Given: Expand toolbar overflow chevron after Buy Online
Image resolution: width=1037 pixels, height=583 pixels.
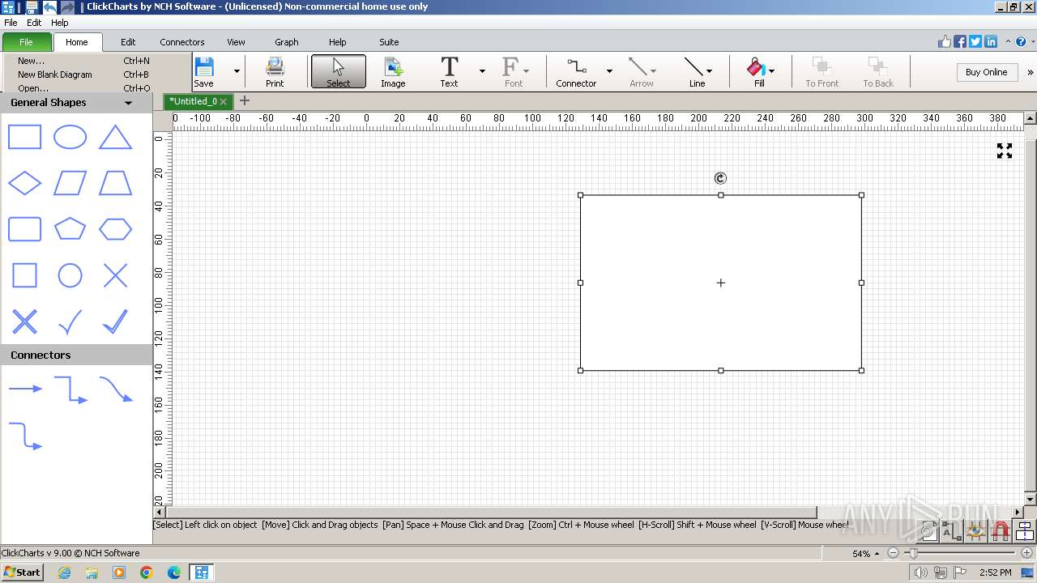Looking at the screenshot, I should click(1030, 72).
